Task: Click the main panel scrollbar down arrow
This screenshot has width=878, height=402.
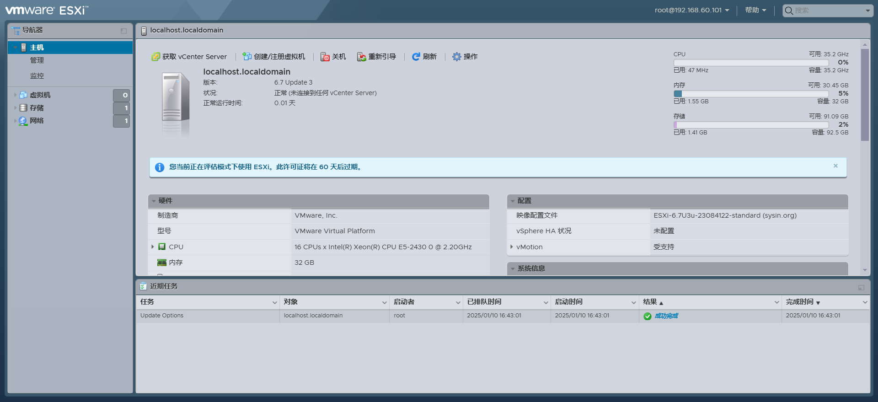Action: pyautogui.click(x=865, y=270)
